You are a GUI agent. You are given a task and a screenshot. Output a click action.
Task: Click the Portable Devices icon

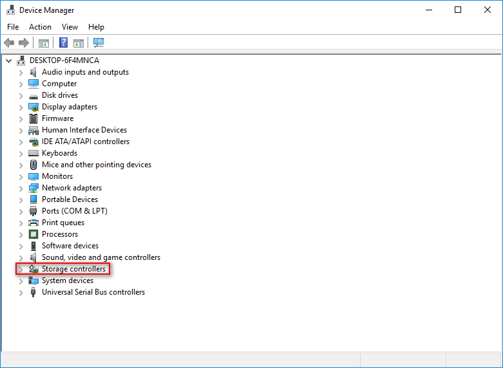pos(33,199)
